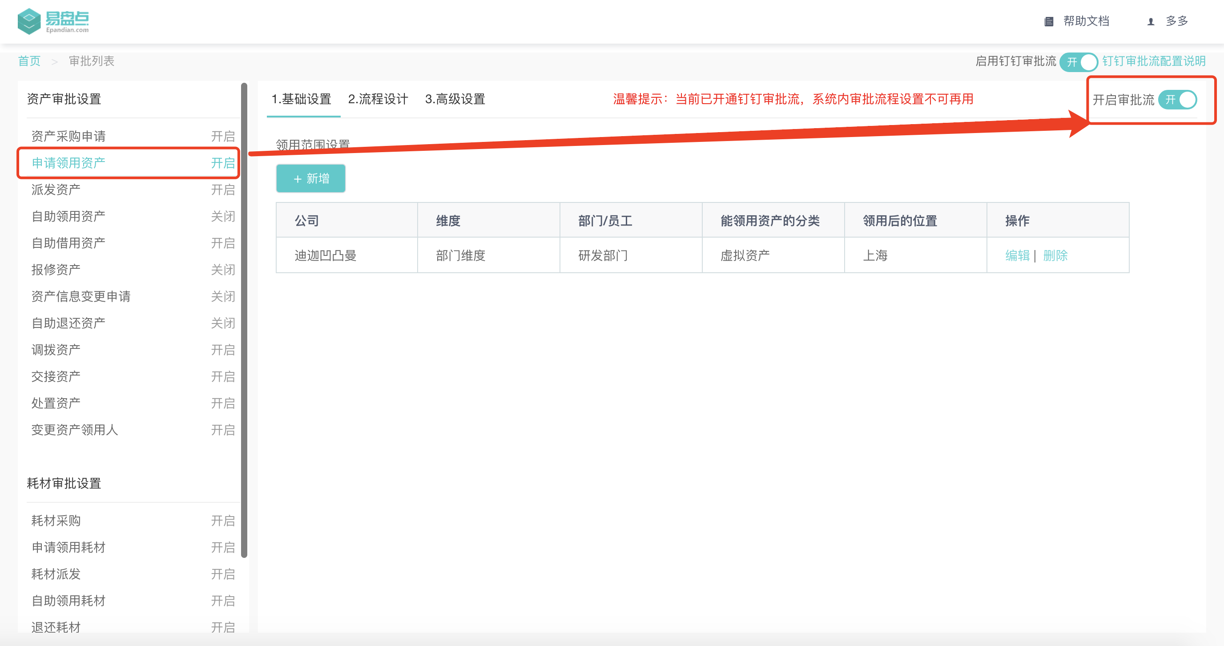Click the user profile icon

1150,21
